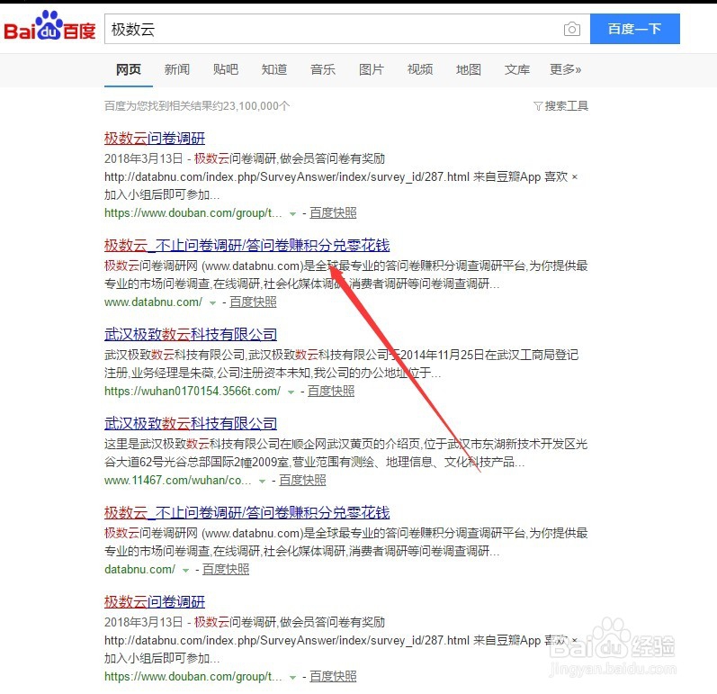Screen dimensions: 717x694
Task: Expand arrow beside wuhan0170154.3566t.com URL
Action: [x=291, y=392]
